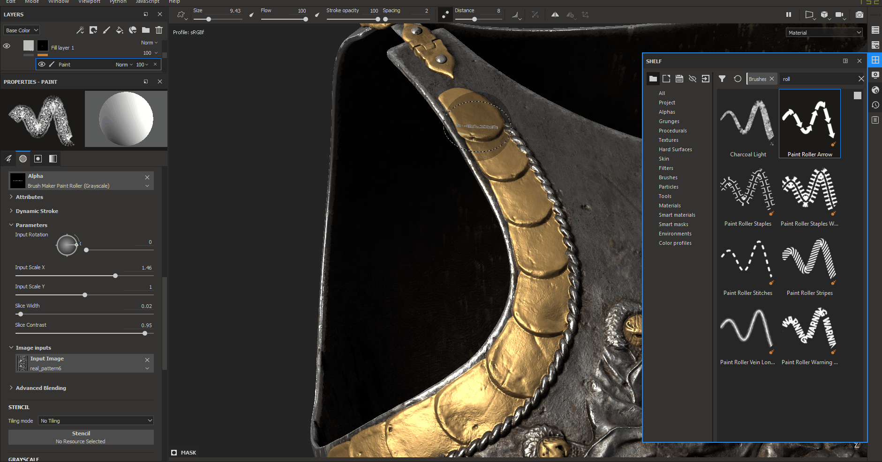Screen dimensions: 882x462
Task: Toggle the Shelf folder tree icon
Action: (653, 79)
